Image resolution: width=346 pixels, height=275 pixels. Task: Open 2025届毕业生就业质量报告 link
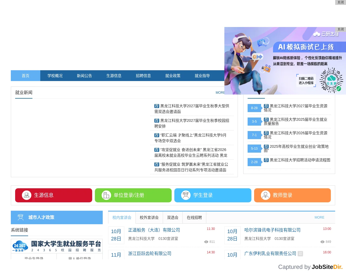(296, 121)
